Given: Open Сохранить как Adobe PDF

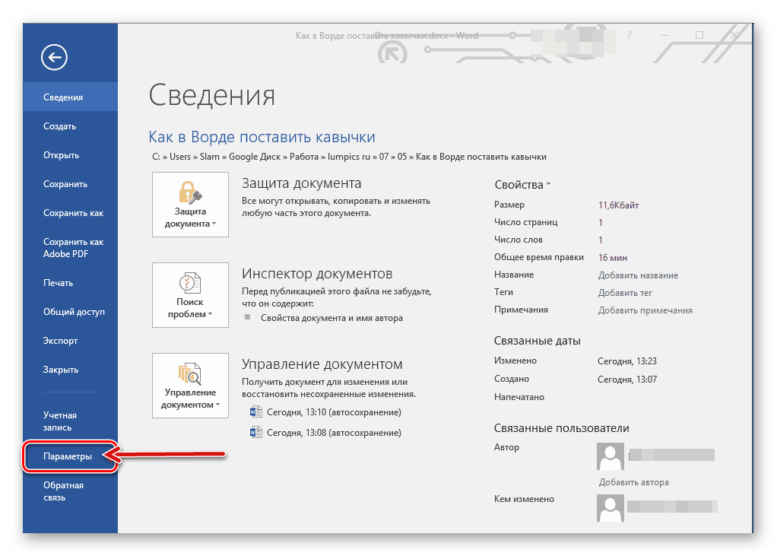Looking at the screenshot, I should pos(73,248).
